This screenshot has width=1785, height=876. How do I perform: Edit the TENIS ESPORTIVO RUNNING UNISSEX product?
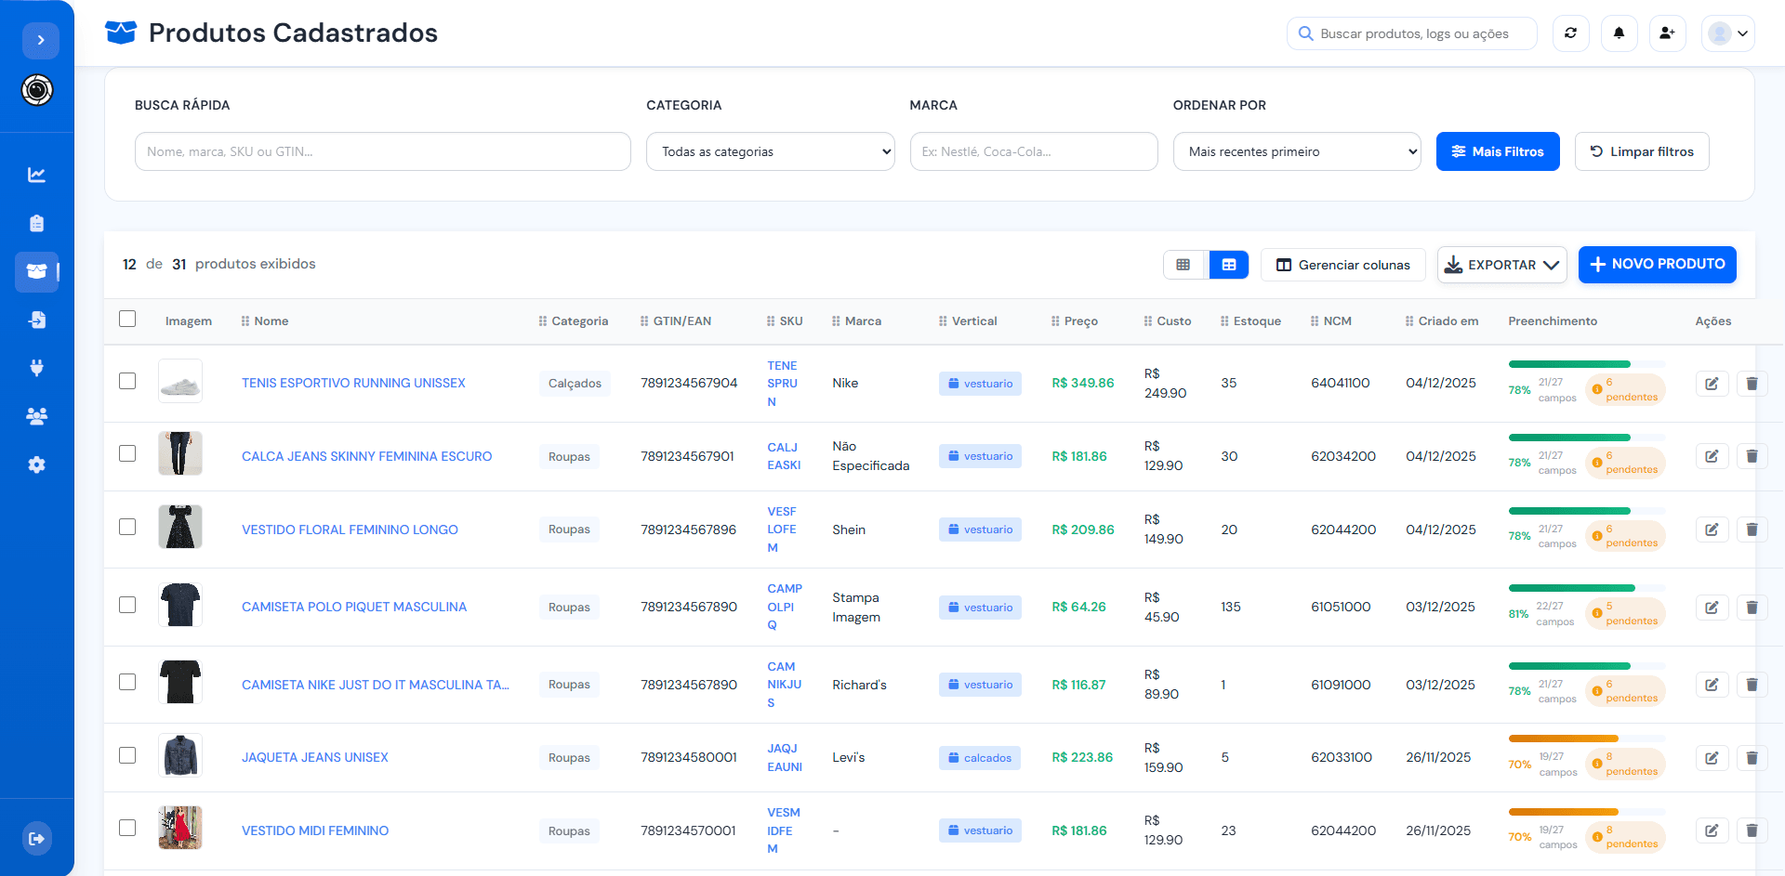1712,384
